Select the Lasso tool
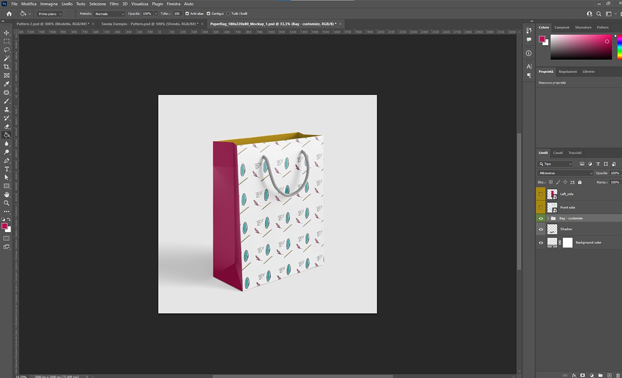The height and width of the screenshot is (378, 622). pyautogui.click(x=7, y=50)
